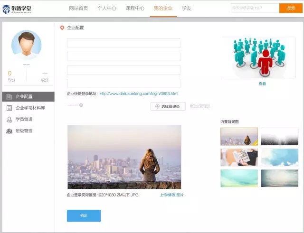The height and width of the screenshot is (233, 304).
Task: Click the 班级管理 sidebar group icon
Action: tap(9, 131)
